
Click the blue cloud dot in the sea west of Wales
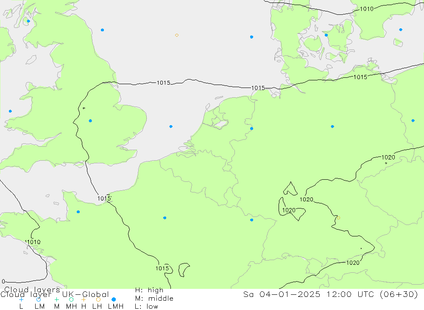pyautogui.click(x=10, y=111)
